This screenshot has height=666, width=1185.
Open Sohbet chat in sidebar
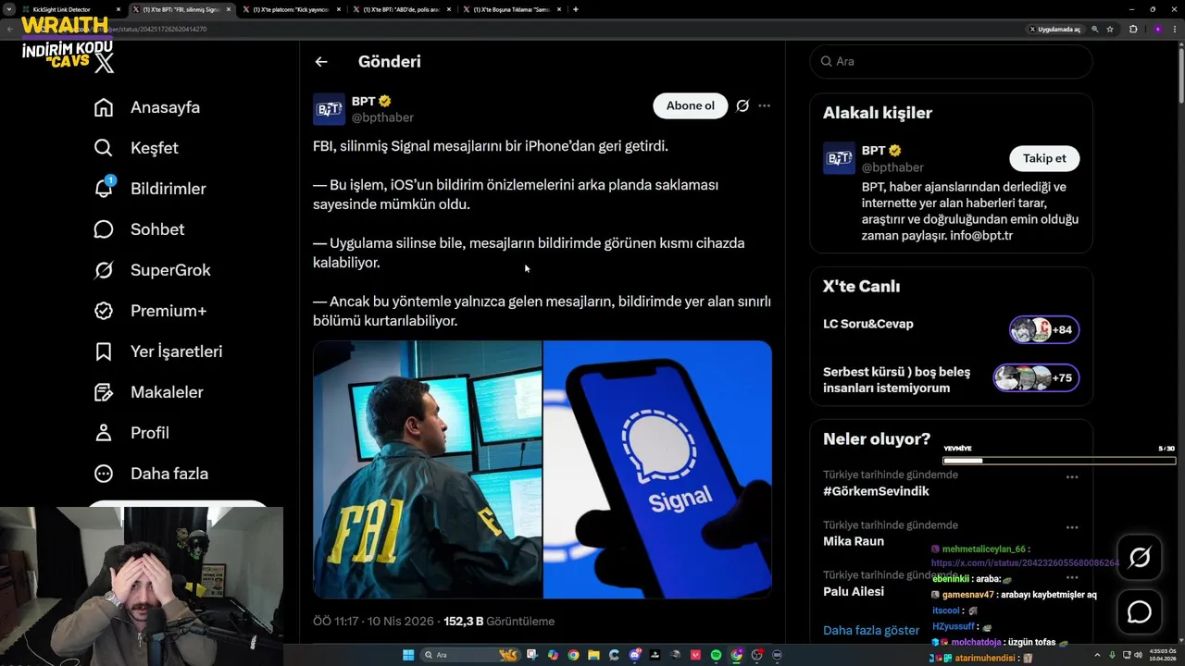139,229
